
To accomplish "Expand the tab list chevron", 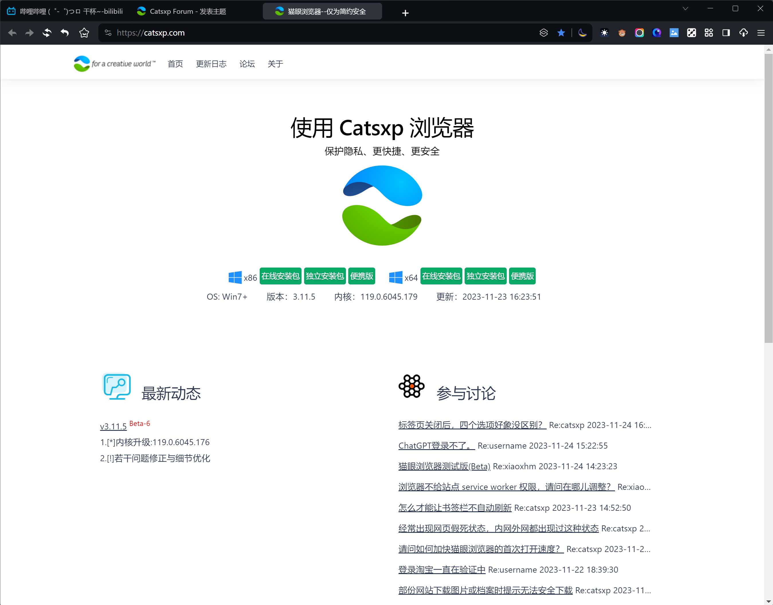I will click(686, 9).
